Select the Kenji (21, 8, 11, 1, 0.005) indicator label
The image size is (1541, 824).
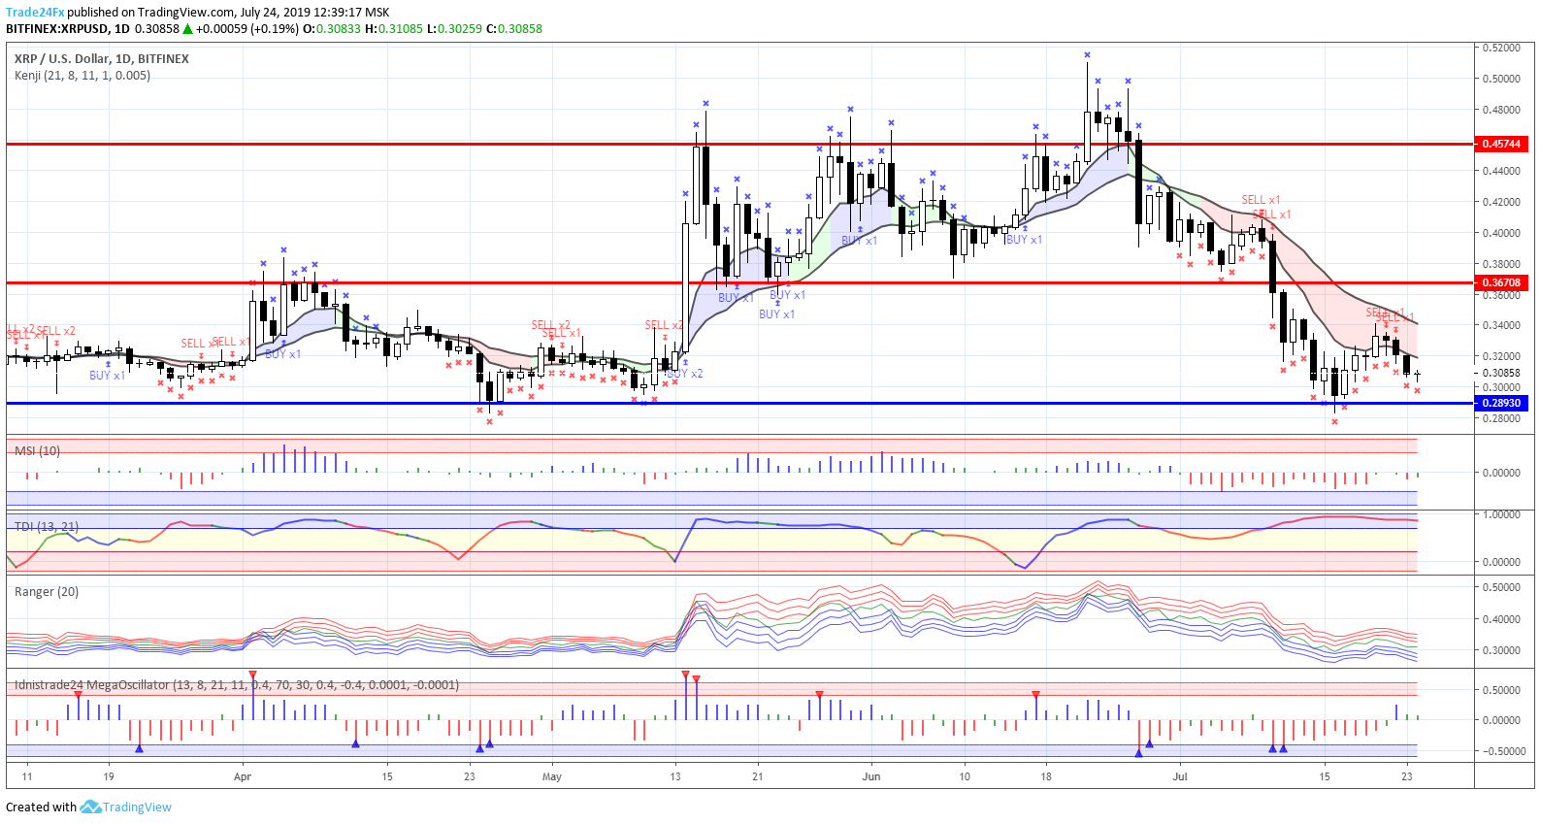pyautogui.click(x=82, y=76)
